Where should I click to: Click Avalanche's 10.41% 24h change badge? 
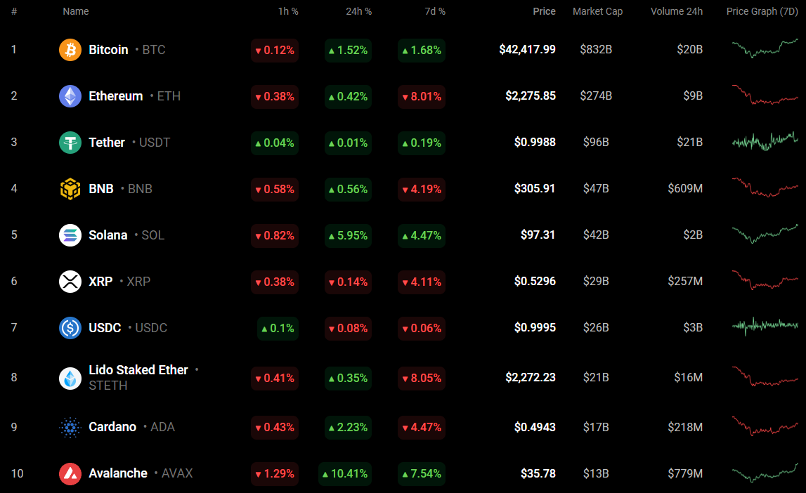tap(345, 473)
